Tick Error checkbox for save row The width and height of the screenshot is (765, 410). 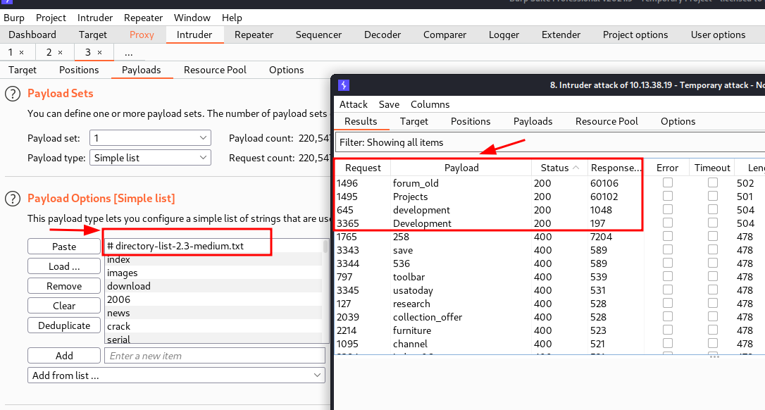point(667,249)
